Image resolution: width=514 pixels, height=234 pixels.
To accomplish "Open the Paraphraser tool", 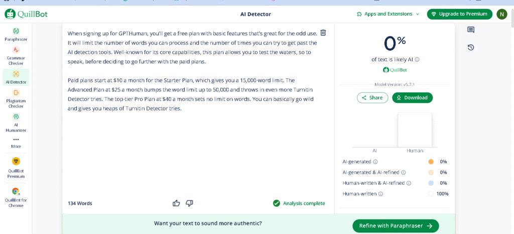I will pyautogui.click(x=16, y=34).
